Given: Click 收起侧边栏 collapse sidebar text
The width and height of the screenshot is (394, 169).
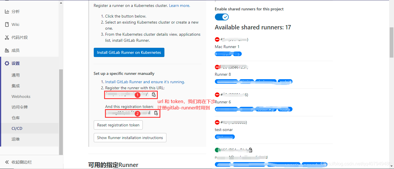Looking at the screenshot, I should (x=22, y=162).
